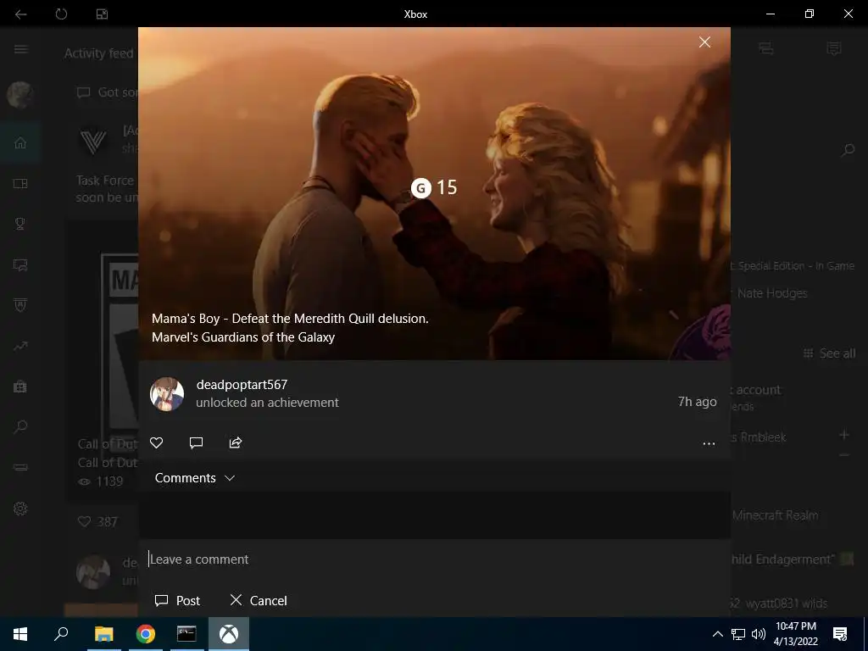Launch File Explorer from the taskbar

103,634
